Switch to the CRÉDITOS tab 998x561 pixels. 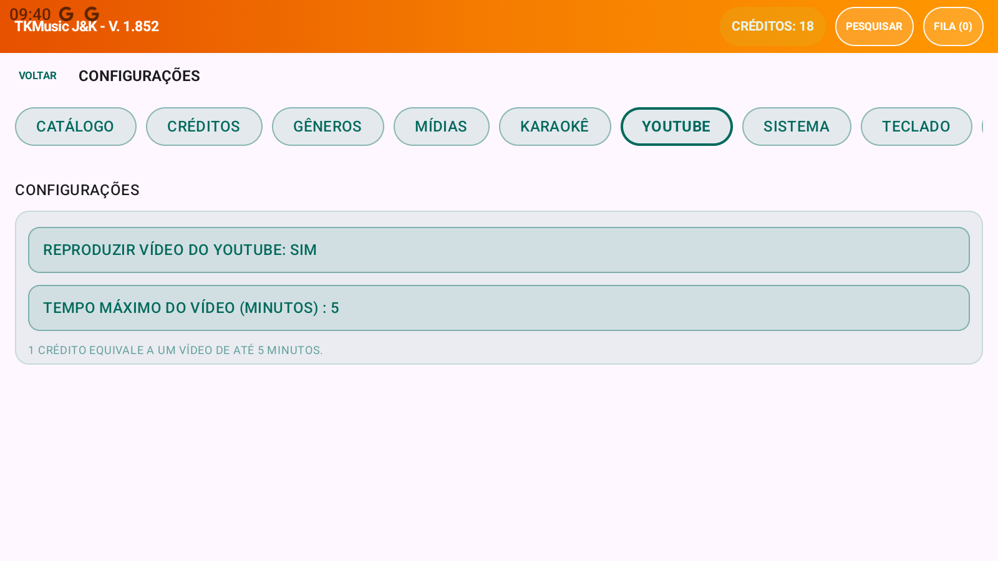204,127
